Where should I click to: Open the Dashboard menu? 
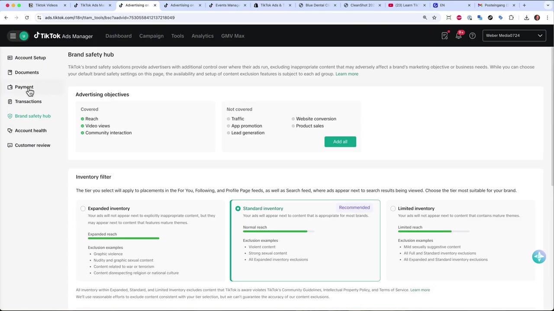[x=118, y=36]
